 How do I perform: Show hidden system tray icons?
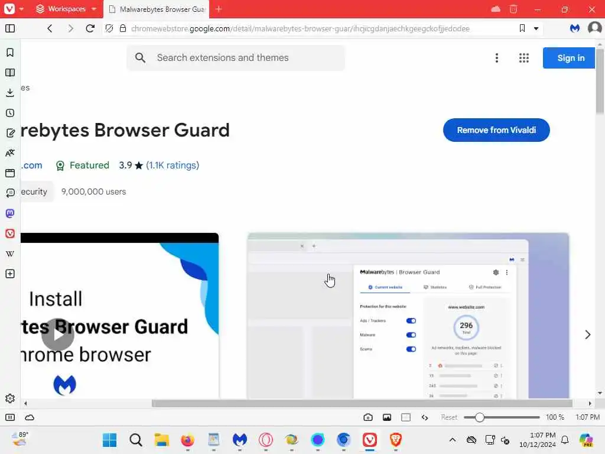point(453,440)
